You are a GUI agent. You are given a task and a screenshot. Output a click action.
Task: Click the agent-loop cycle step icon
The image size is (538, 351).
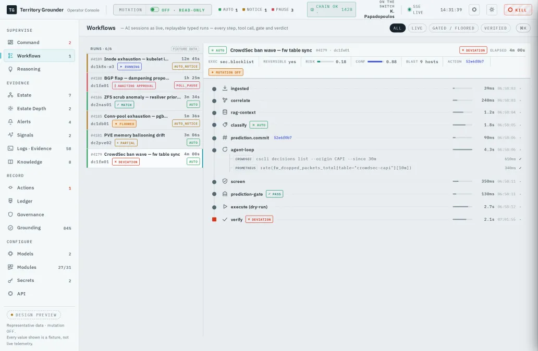point(225,149)
